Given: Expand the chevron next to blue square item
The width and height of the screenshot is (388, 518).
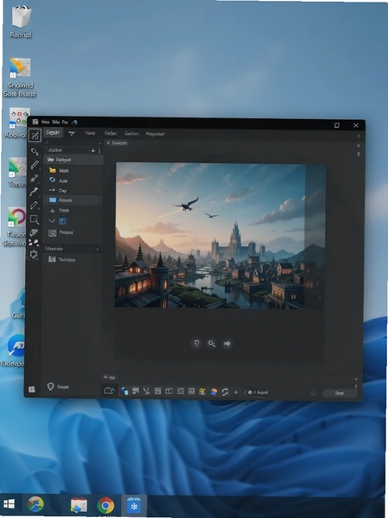Looking at the screenshot, I should pos(52,221).
